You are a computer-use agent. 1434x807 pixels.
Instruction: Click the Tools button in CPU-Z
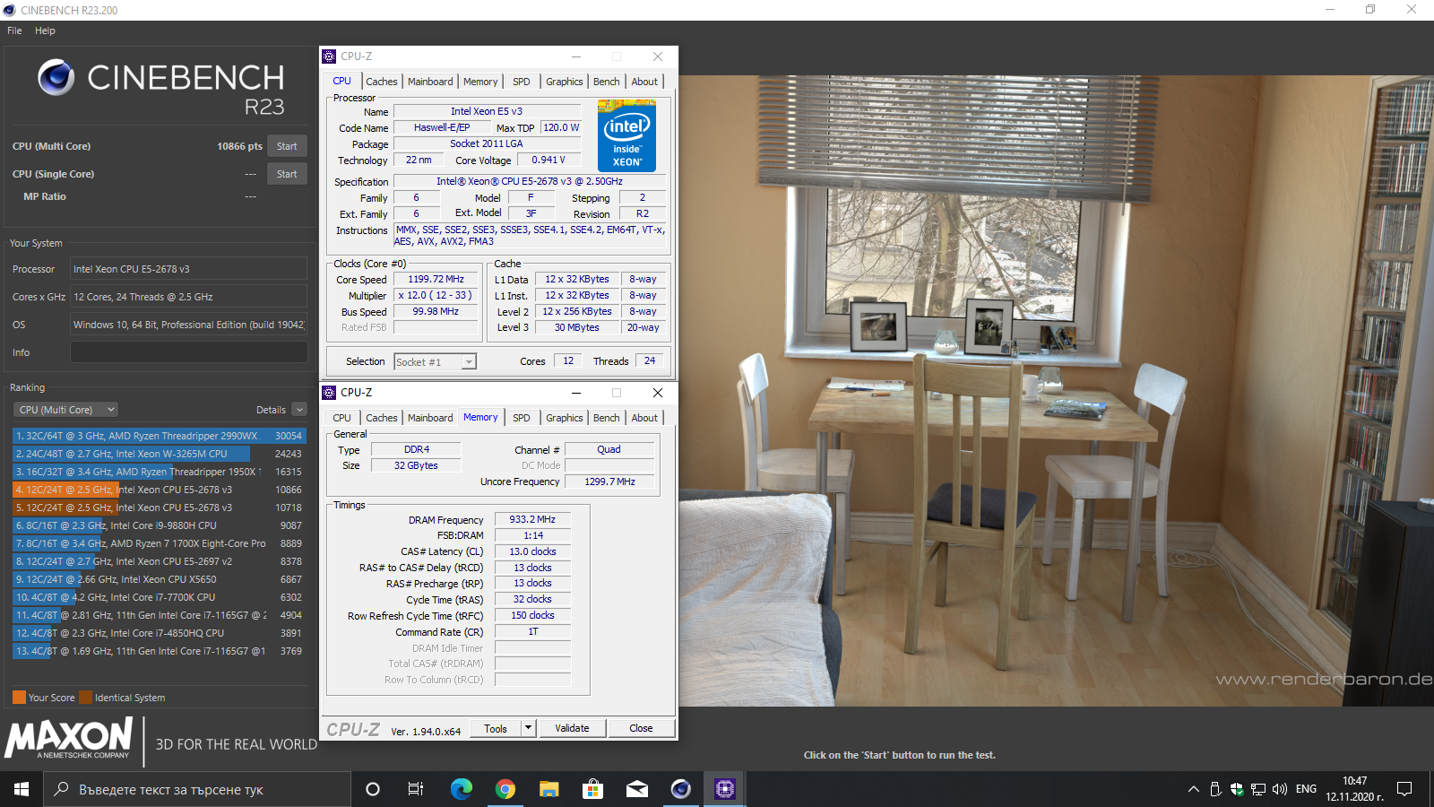coord(496,728)
